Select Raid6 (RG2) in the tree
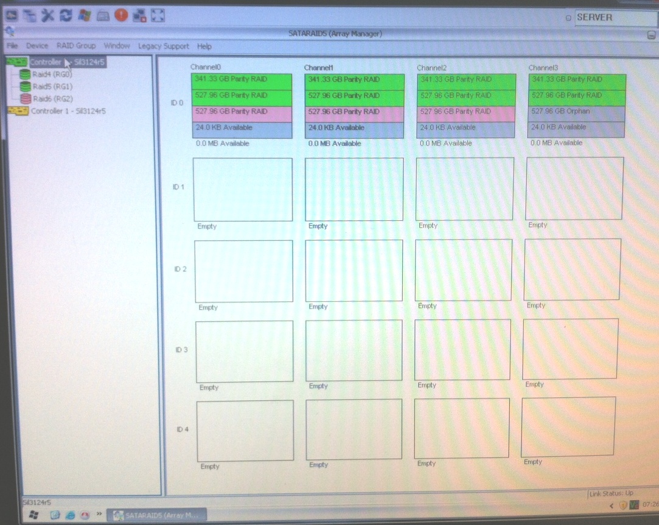This screenshot has width=659, height=525. point(53,99)
